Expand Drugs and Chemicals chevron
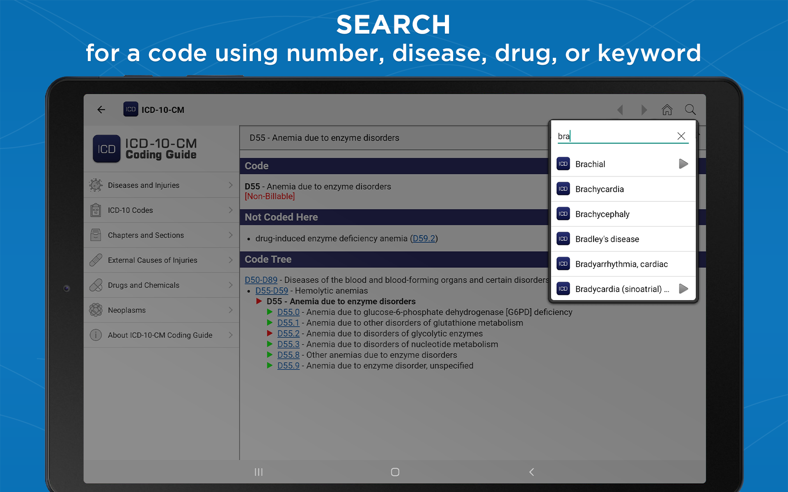Image resolution: width=788 pixels, height=492 pixels. (231, 285)
